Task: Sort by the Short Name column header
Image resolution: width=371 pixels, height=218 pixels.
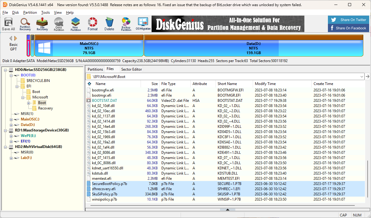Action: tap(234, 84)
